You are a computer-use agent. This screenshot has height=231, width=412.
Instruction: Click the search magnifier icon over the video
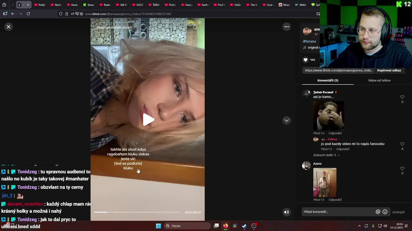click(x=195, y=27)
